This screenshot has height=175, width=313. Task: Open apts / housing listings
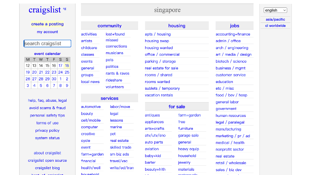pyautogui.click(x=158, y=34)
